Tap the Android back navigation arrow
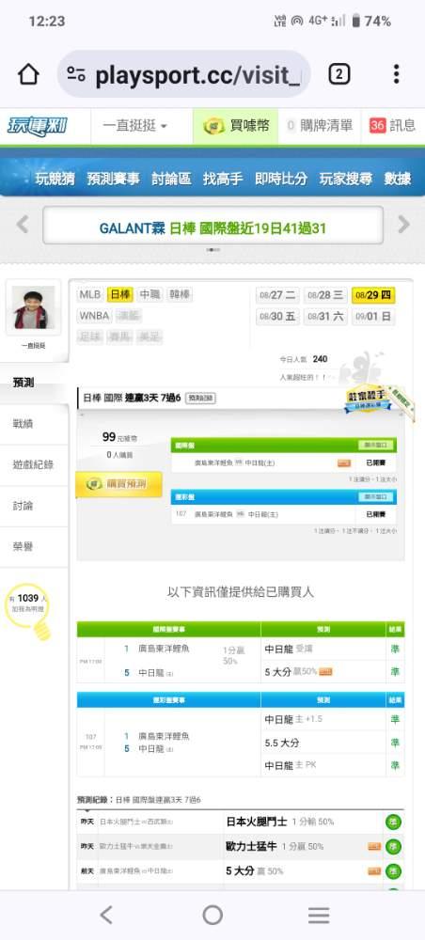 106,915
